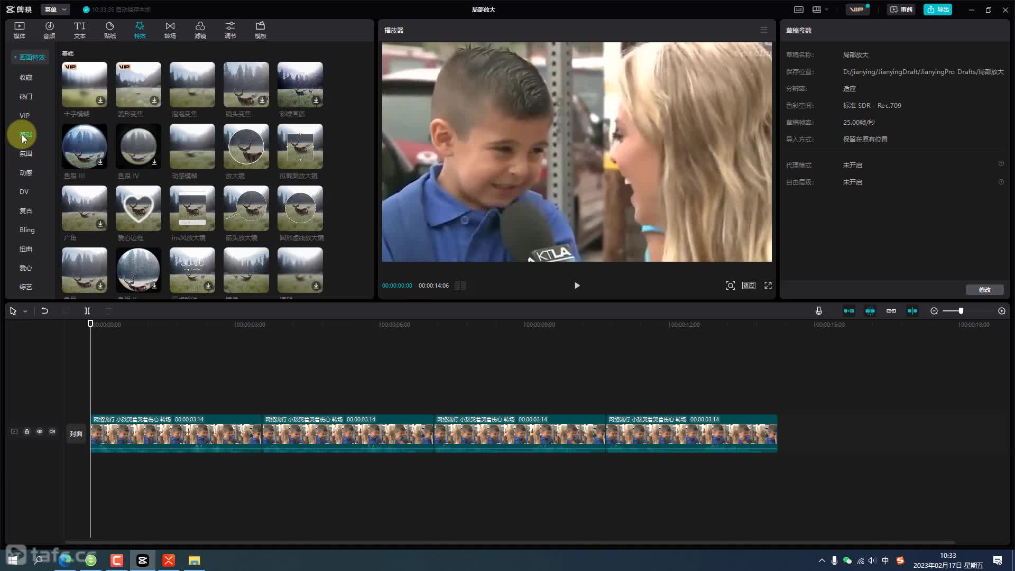Open the 文本 (Text) panel tab
1015x571 pixels.
coord(80,30)
